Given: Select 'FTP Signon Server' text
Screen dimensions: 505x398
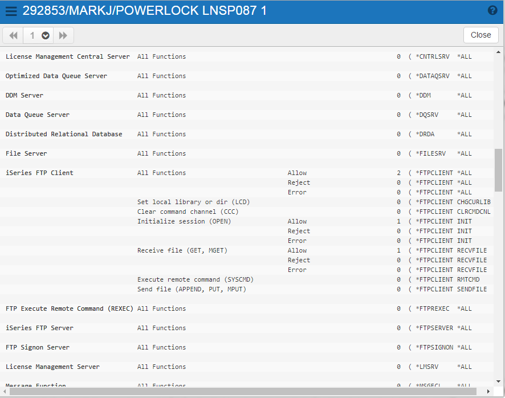Looking at the screenshot, I should [x=38, y=347].
